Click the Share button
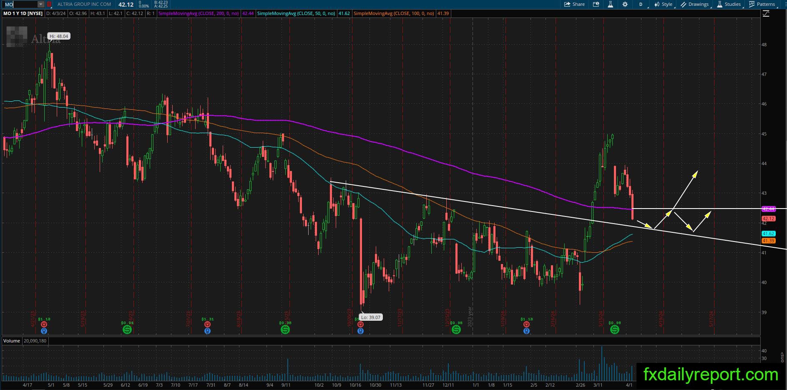Screen dimensions: 787x390 tap(574, 4)
